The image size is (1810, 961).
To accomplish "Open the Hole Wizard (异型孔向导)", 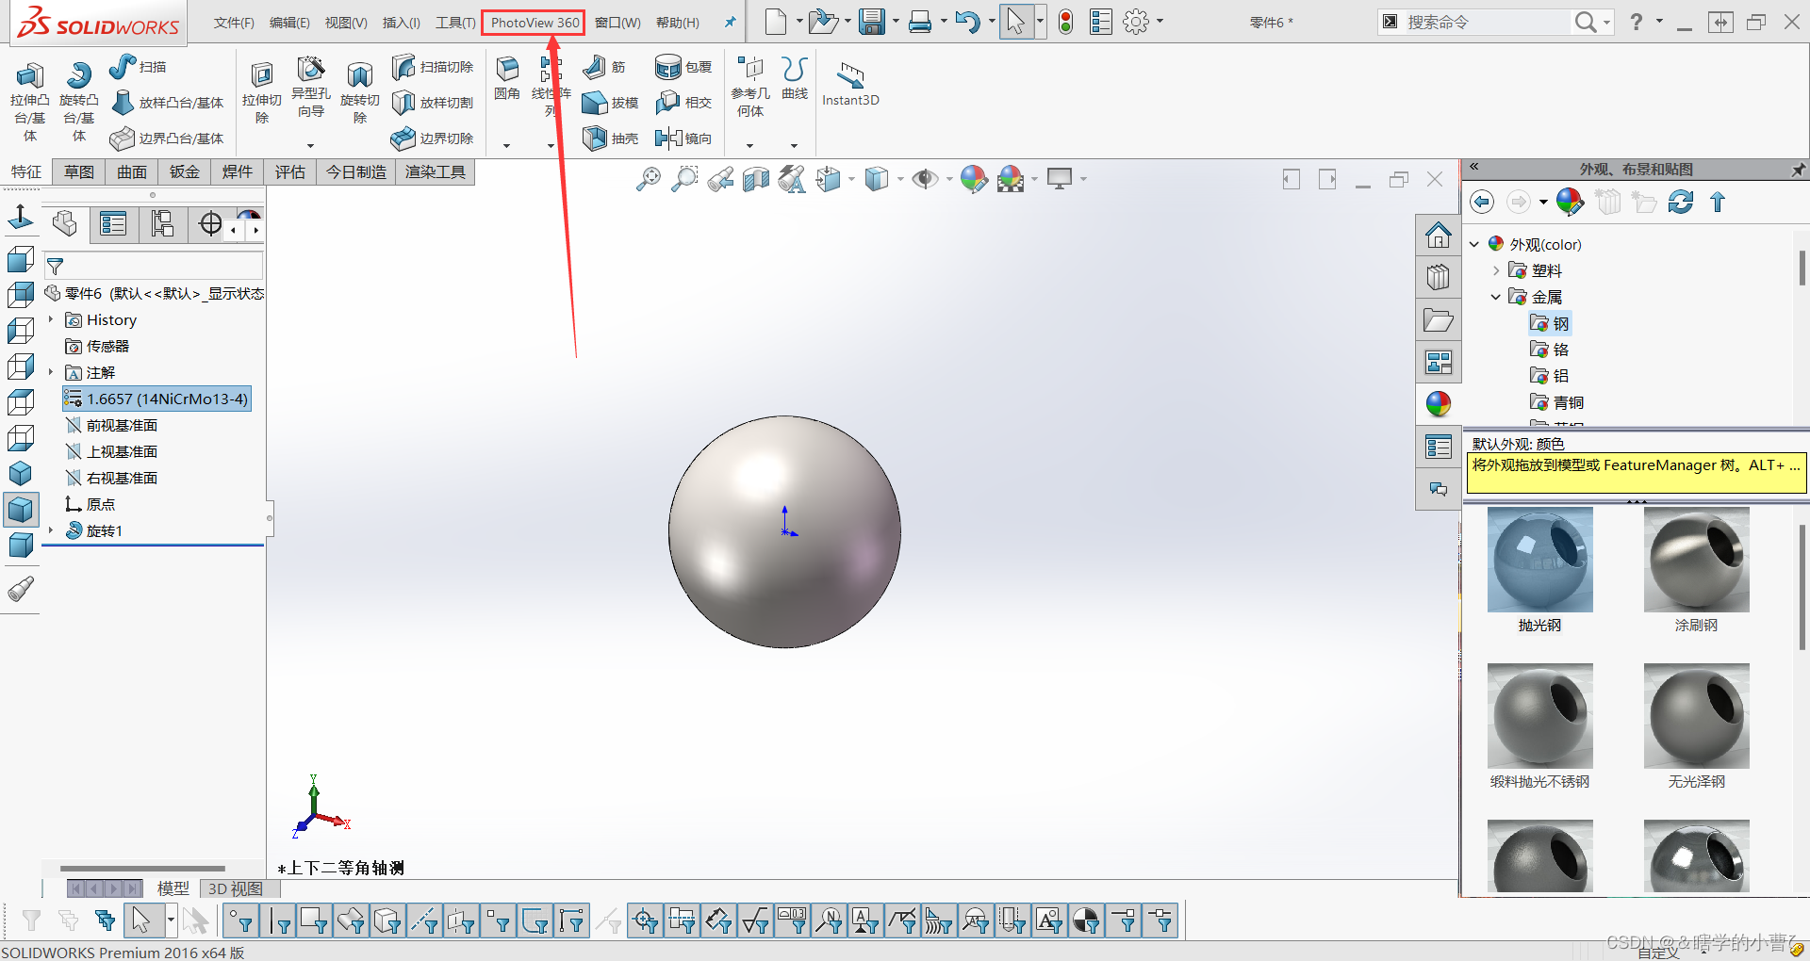I will point(310,87).
